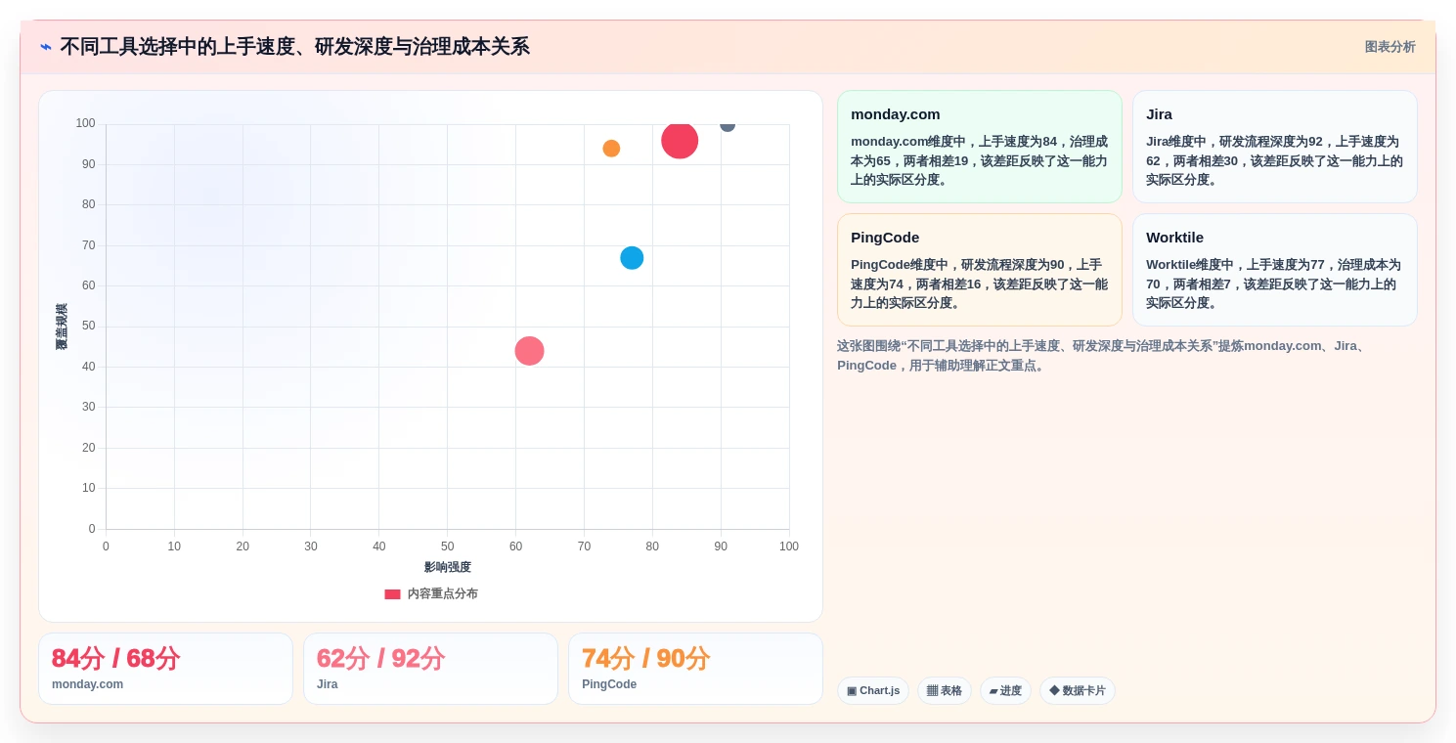Click the 62分 / 92分 Jira stat card
This screenshot has height=743, width=1456.
point(430,669)
